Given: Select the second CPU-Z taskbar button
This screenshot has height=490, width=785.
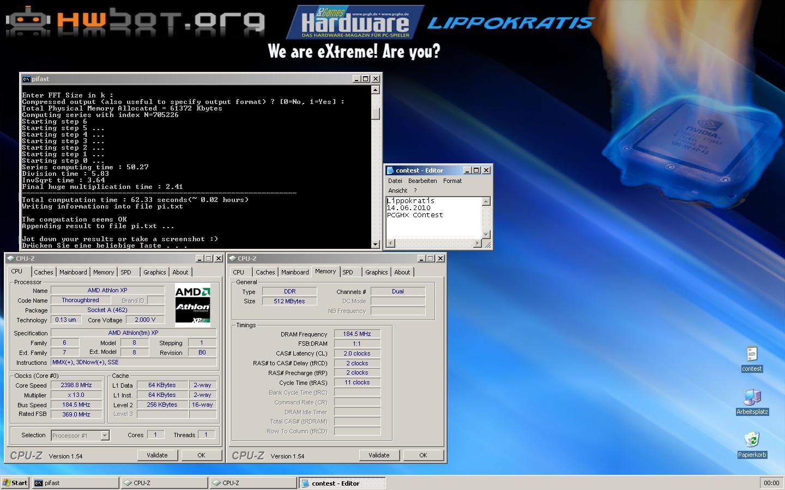Looking at the screenshot, I should pyautogui.click(x=253, y=483).
